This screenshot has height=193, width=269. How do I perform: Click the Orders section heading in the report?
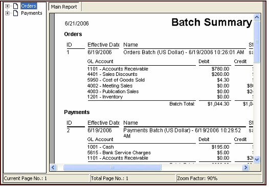(x=73, y=34)
